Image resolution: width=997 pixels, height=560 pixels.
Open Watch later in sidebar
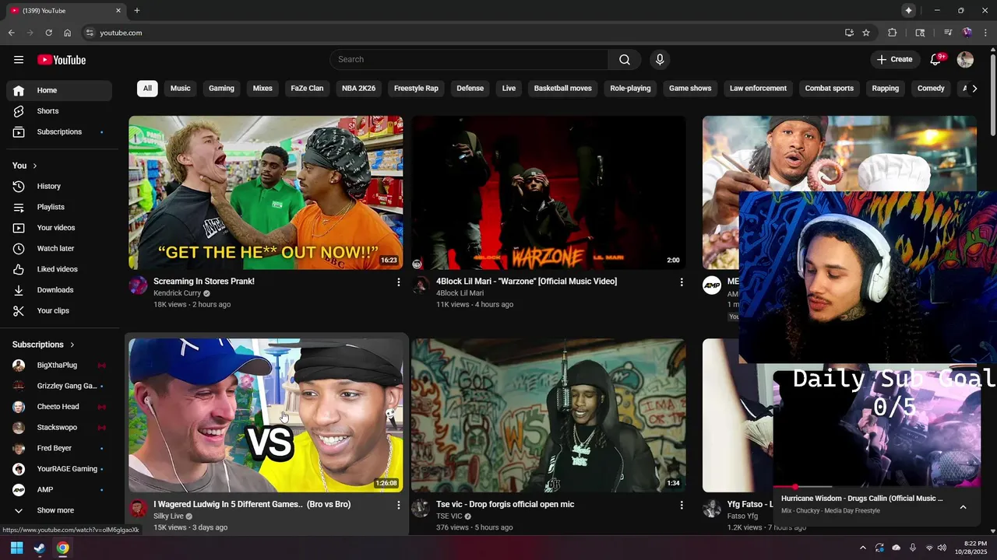pos(59,249)
